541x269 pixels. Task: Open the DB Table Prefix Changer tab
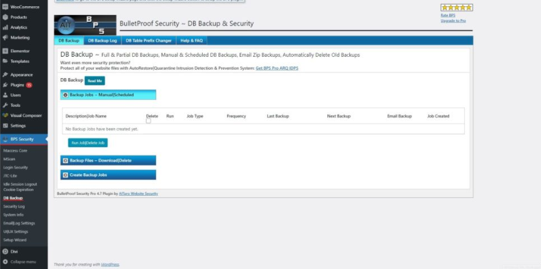149,40
